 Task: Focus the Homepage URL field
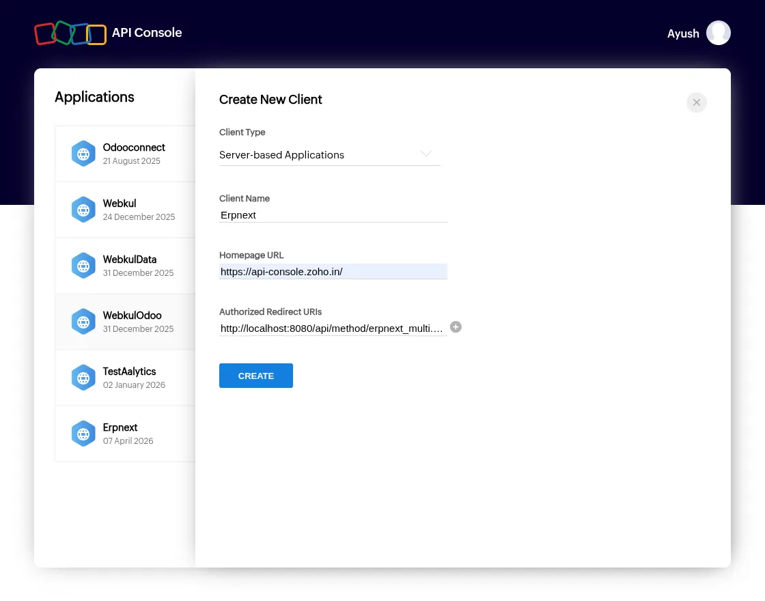333,272
